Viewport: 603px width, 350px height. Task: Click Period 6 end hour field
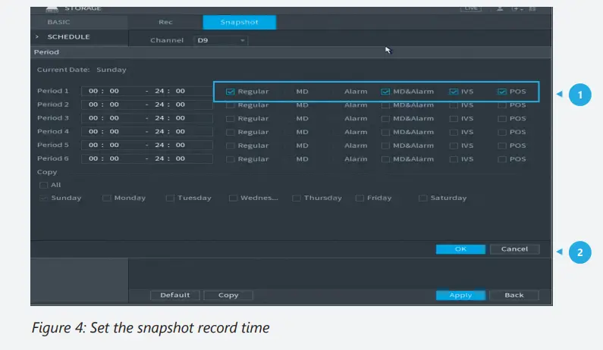tap(159, 158)
